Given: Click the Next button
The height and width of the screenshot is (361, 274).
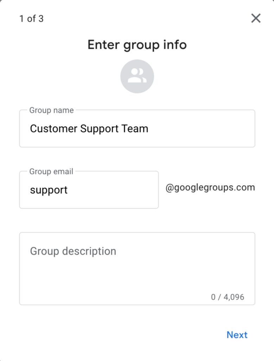Looking at the screenshot, I should 237,335.
